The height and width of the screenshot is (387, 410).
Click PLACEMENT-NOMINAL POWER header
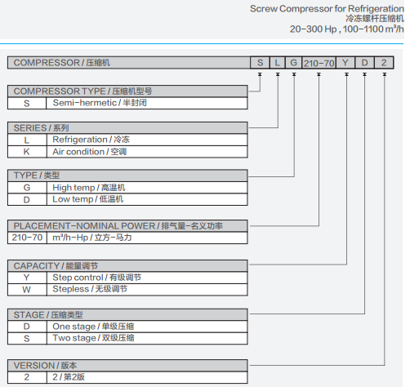[127, 226]
